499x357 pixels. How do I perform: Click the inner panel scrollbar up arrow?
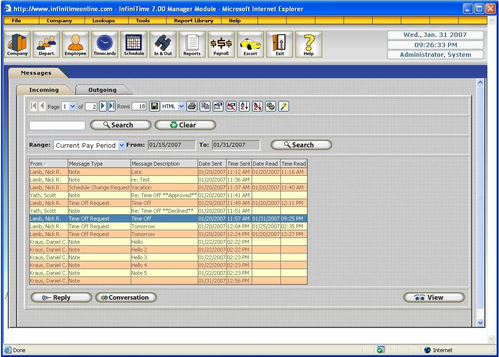pyautogui.click(x=480, y=83)
